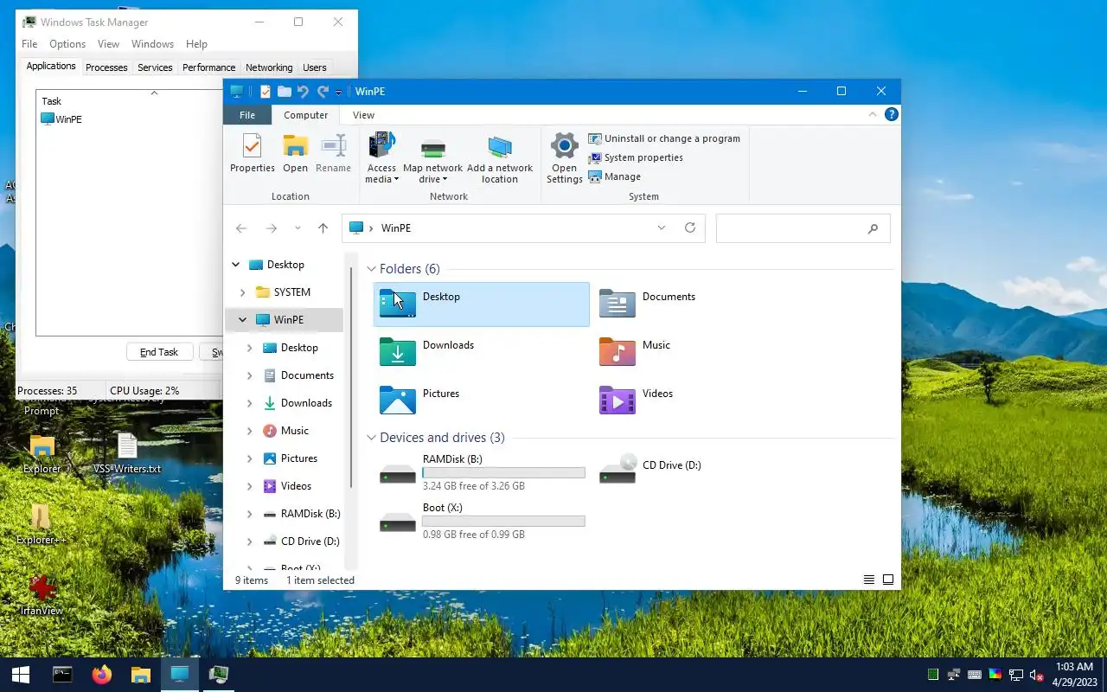Screen dimensions: 1107x692
Task: Select the Boot (X:) drive item
Action: pos(482,521)
